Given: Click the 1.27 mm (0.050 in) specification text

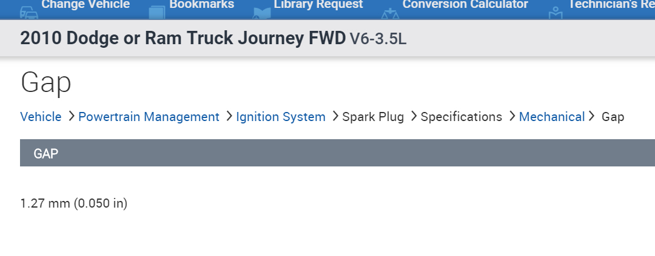Looking at the screenshot, I should [x=74, y=203].
